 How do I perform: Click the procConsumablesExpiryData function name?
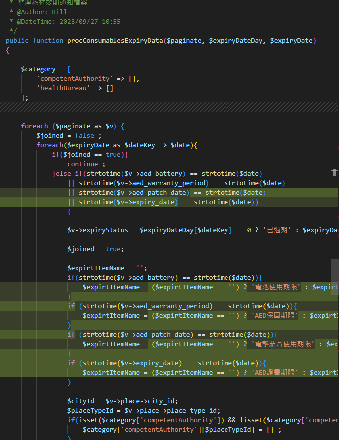click(115, 40)
